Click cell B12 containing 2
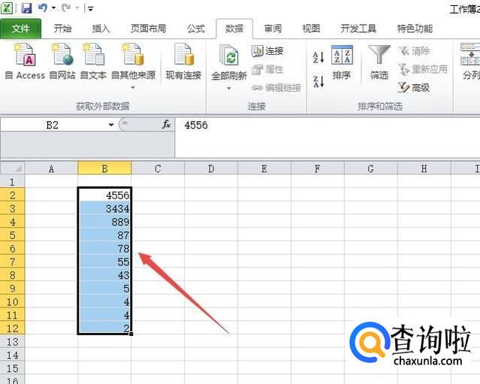 click(x=104, y=328)
